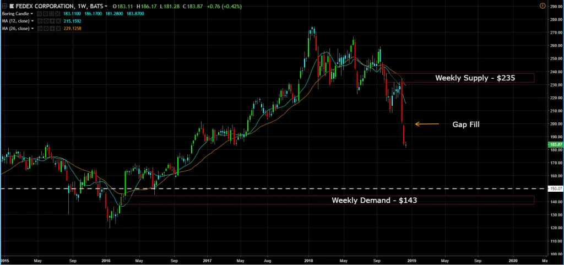The width and height of the screenshot is (564, 265).
Task: Click the 2016 label on time axis
Action: [106, 261]
